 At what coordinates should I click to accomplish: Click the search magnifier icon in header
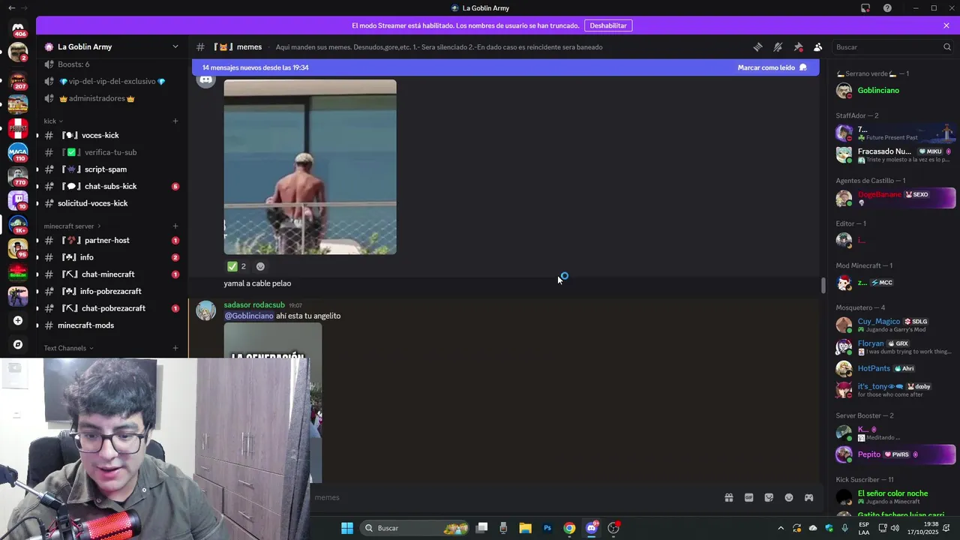pyautogui.click(x=946, y=46)
